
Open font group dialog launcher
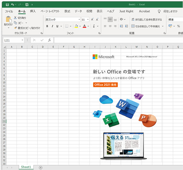coord(99,33)
